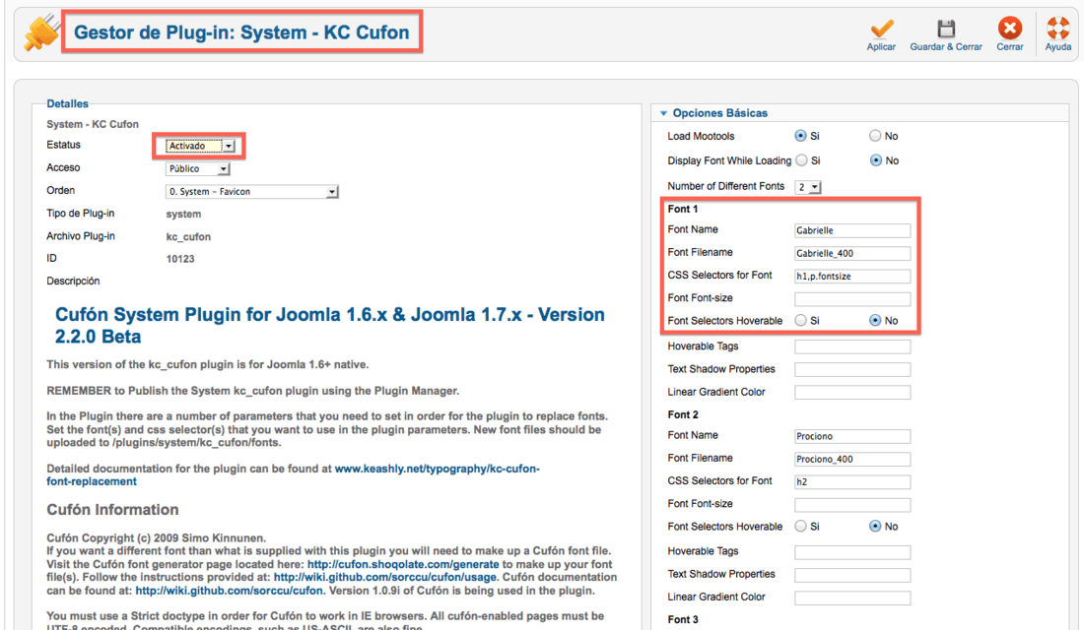Click the Aplicar checkmark icon
This screenshot has height=630, width=1084.
click(x=881, y=29)
